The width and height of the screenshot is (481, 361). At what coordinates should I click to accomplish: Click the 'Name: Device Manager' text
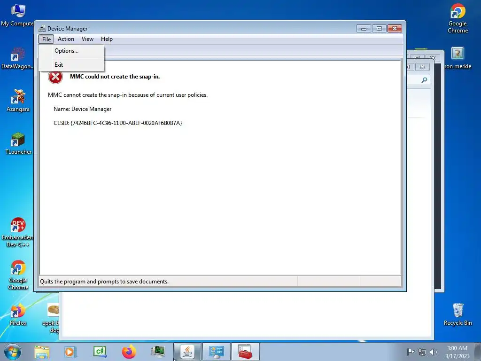click(x=83, y=109)
